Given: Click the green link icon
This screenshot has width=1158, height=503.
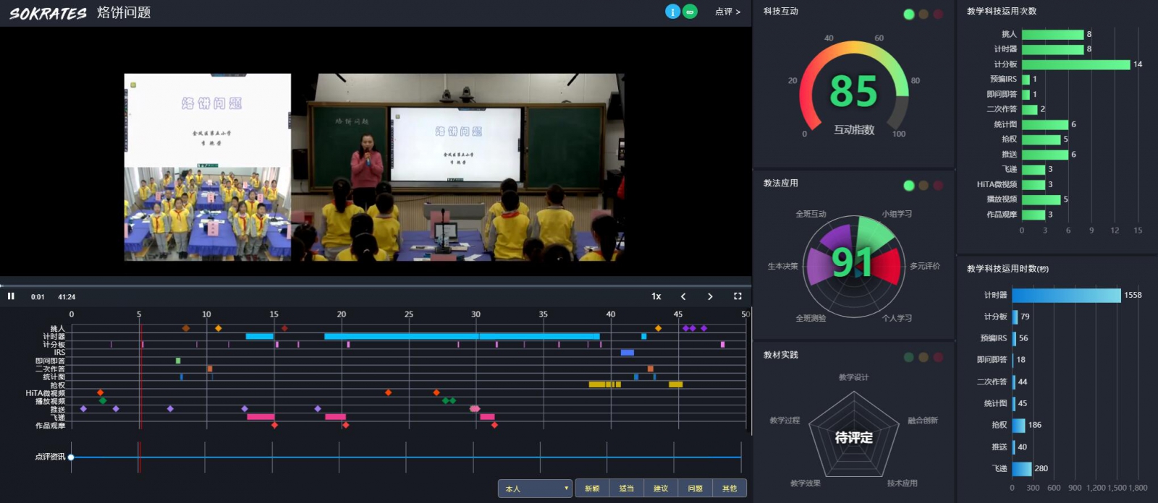Looking at the screenshot, I should 690,12.
